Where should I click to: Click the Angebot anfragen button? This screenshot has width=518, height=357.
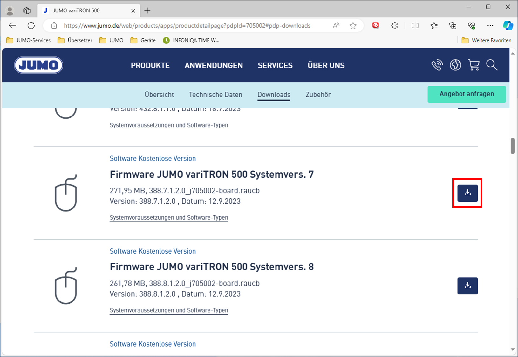pos(467,94)
